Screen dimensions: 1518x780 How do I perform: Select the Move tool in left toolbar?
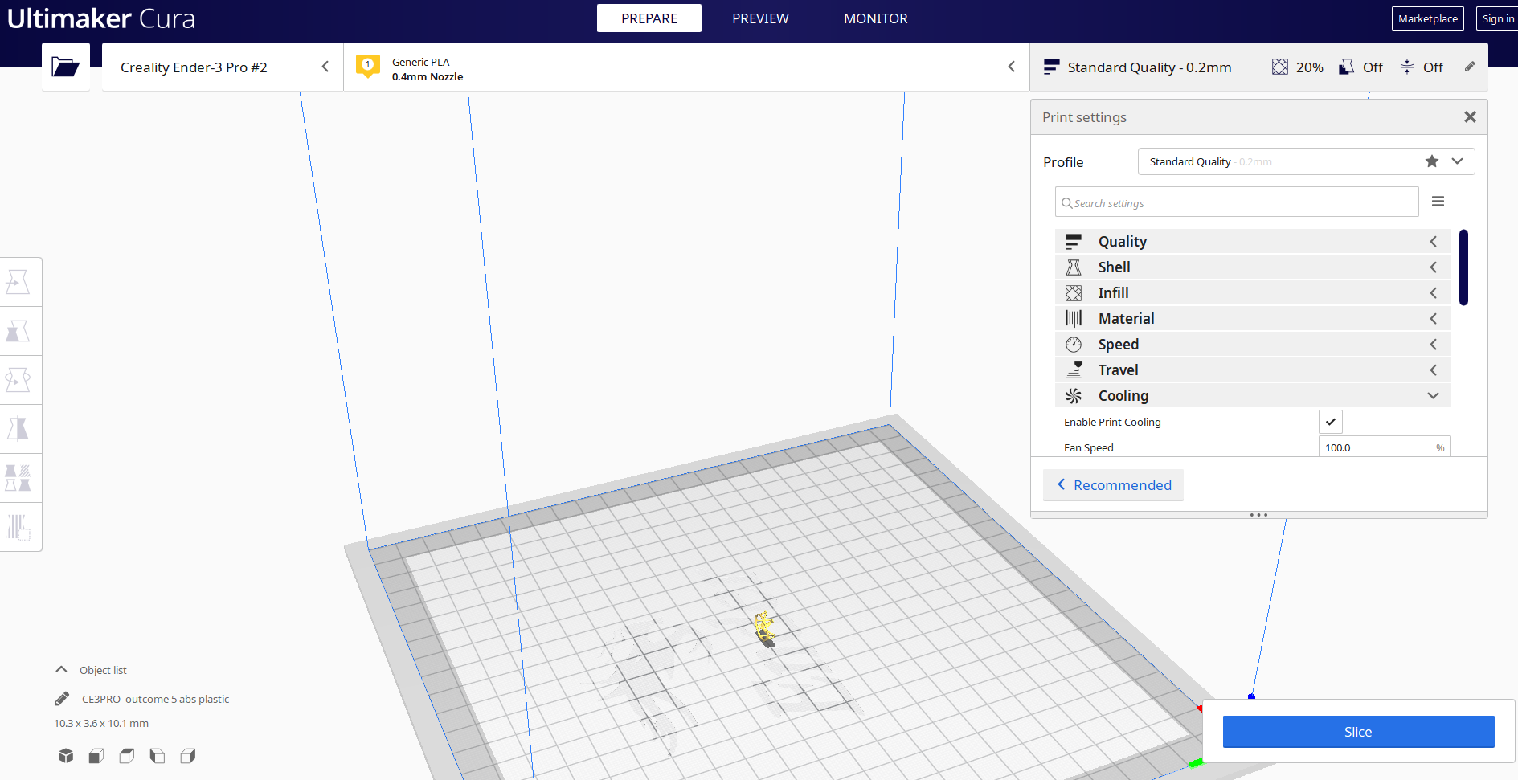pyautogui.click(x=18, y=282)
